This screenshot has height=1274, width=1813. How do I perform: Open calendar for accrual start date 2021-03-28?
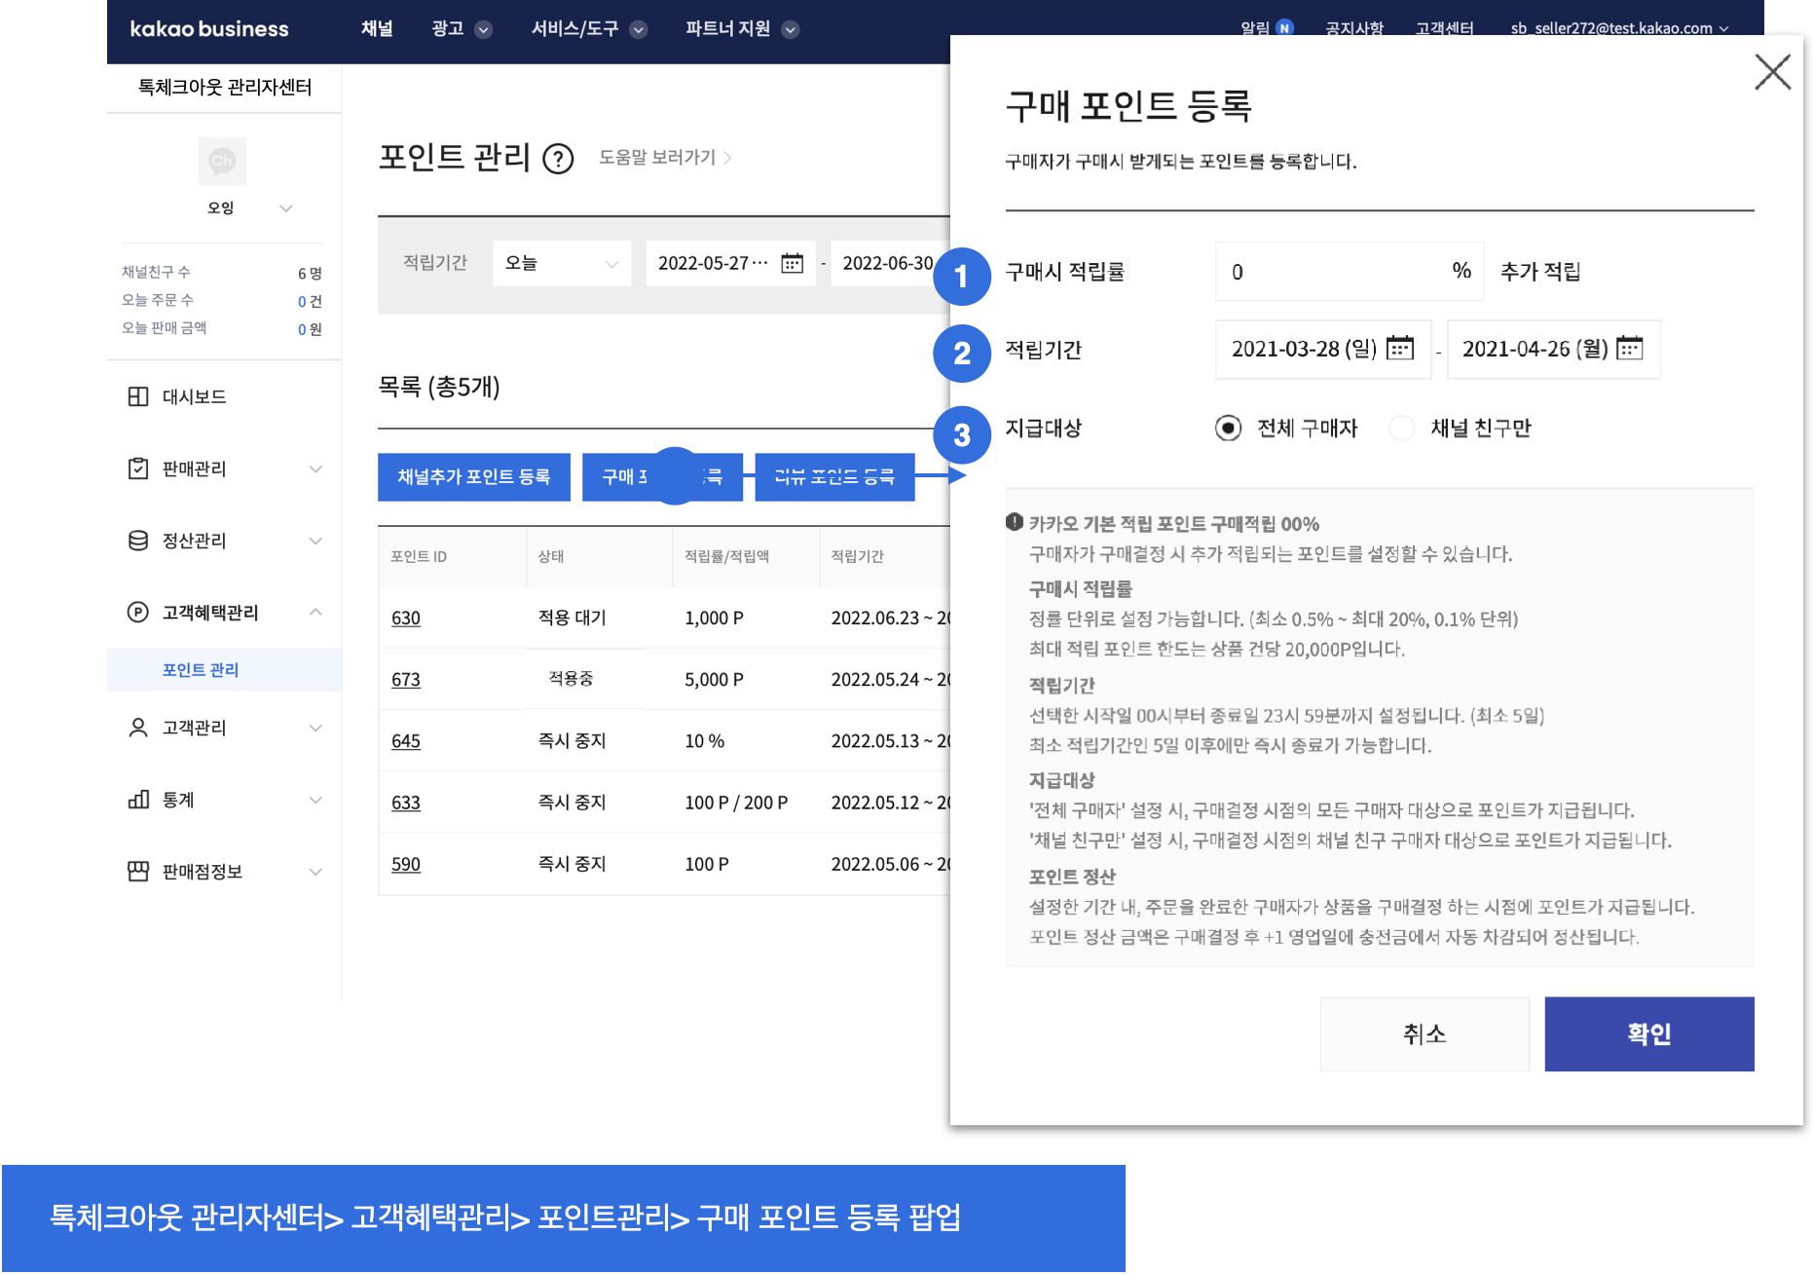pos(1399,349)
